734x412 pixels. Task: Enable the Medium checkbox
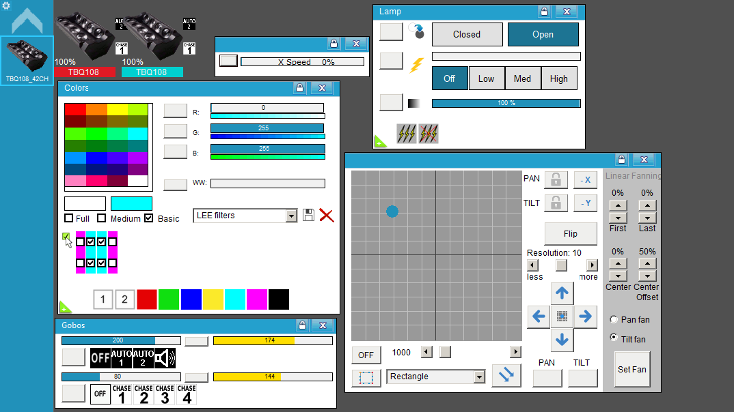click(x=102, y=218)
